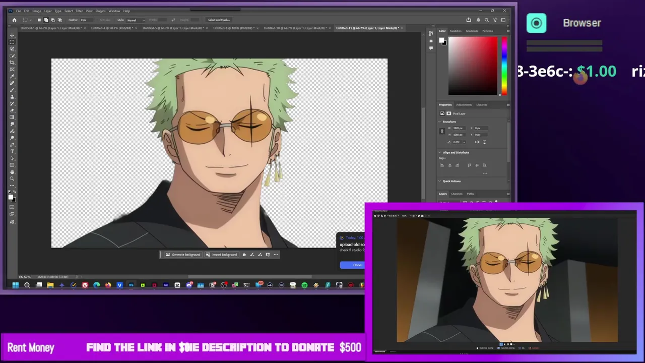Open the Color panel flyout menu

(508, 31)
